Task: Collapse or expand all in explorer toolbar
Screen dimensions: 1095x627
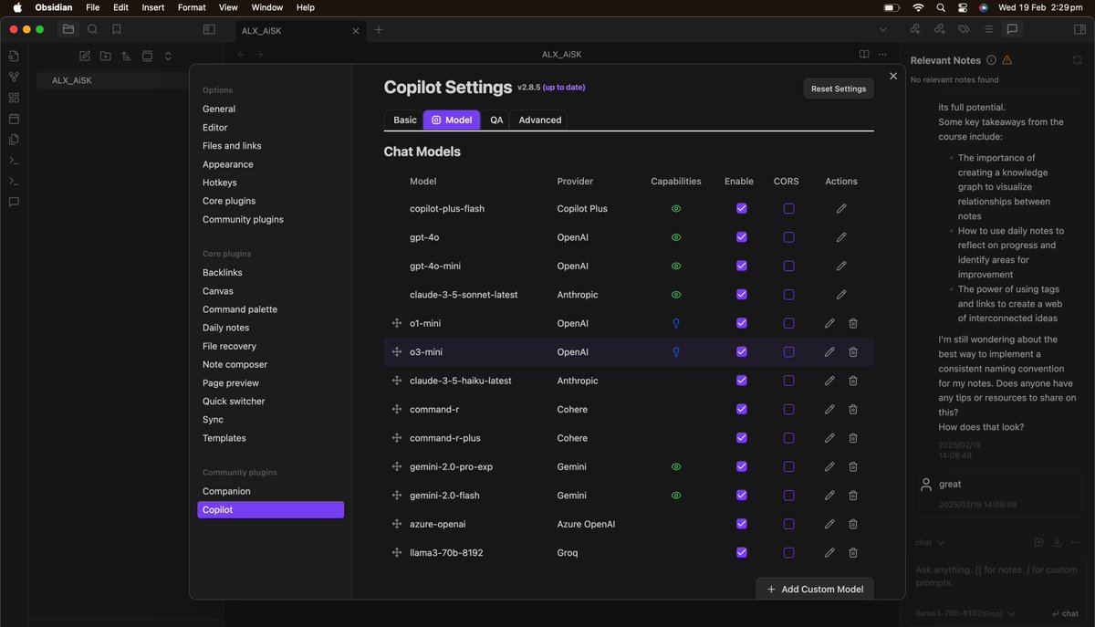Action: tap(168, 56)
